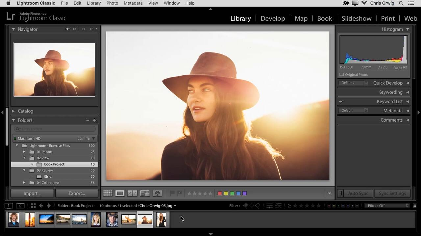Click the Import... button
The height and width of the screenshot is (236, 421).
(x=32, y=193)
